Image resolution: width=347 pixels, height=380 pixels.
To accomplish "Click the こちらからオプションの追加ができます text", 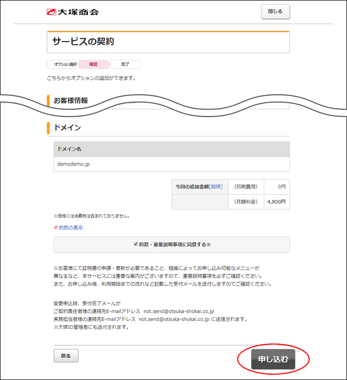I will pos(91,78).
